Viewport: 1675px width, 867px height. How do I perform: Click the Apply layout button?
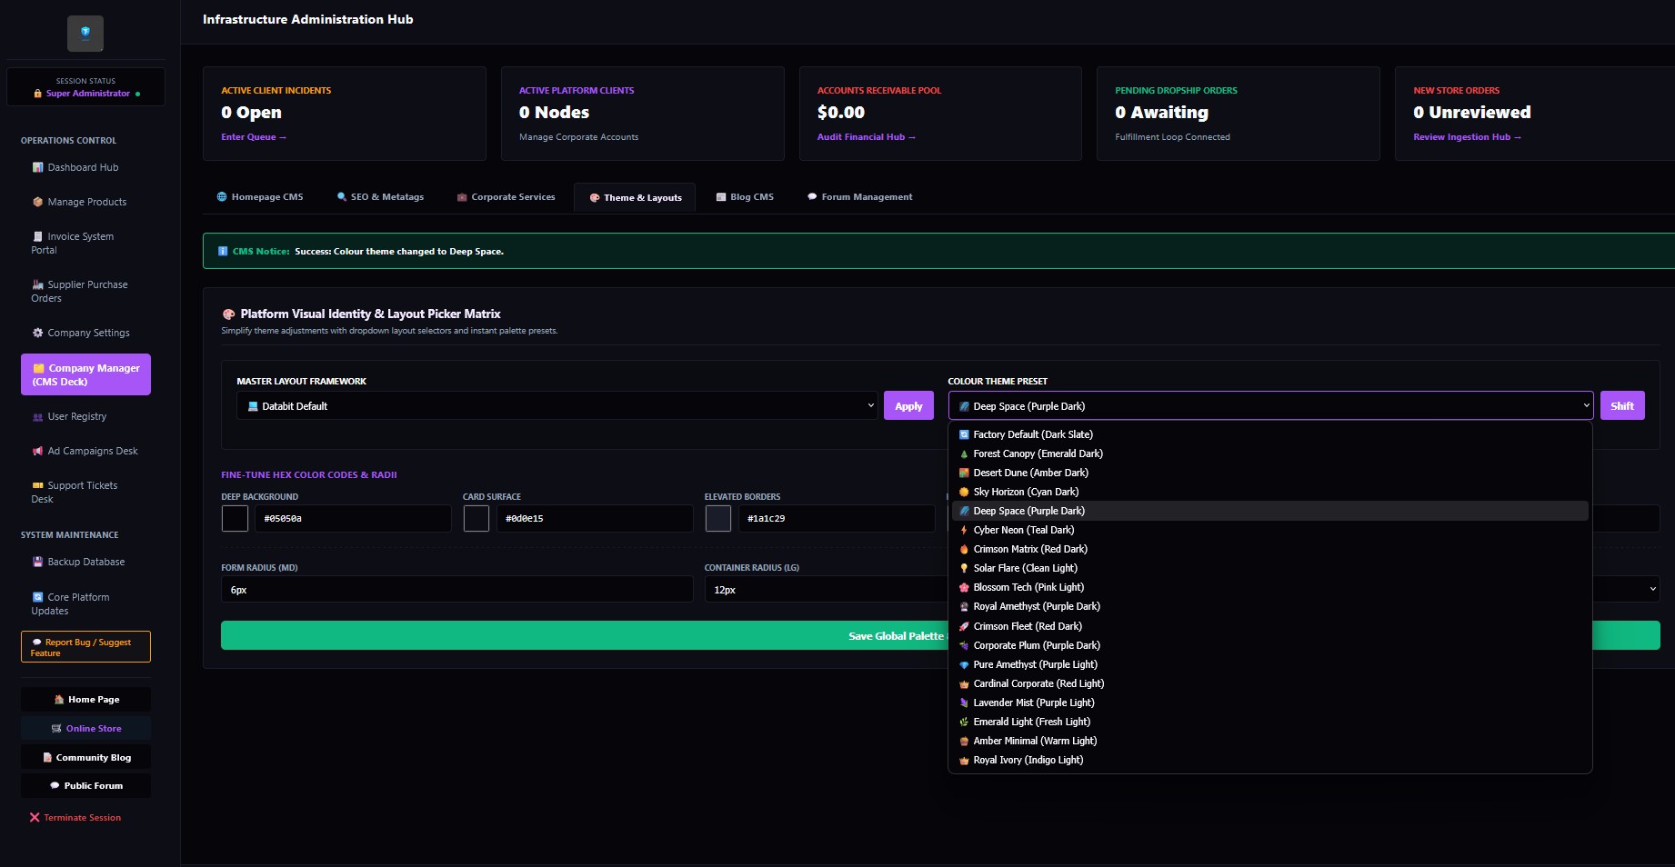coord(908,405)
